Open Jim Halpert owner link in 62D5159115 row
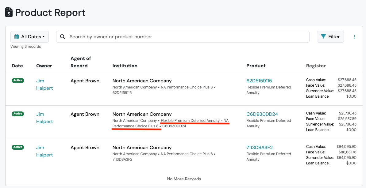 tap(44, 84)
